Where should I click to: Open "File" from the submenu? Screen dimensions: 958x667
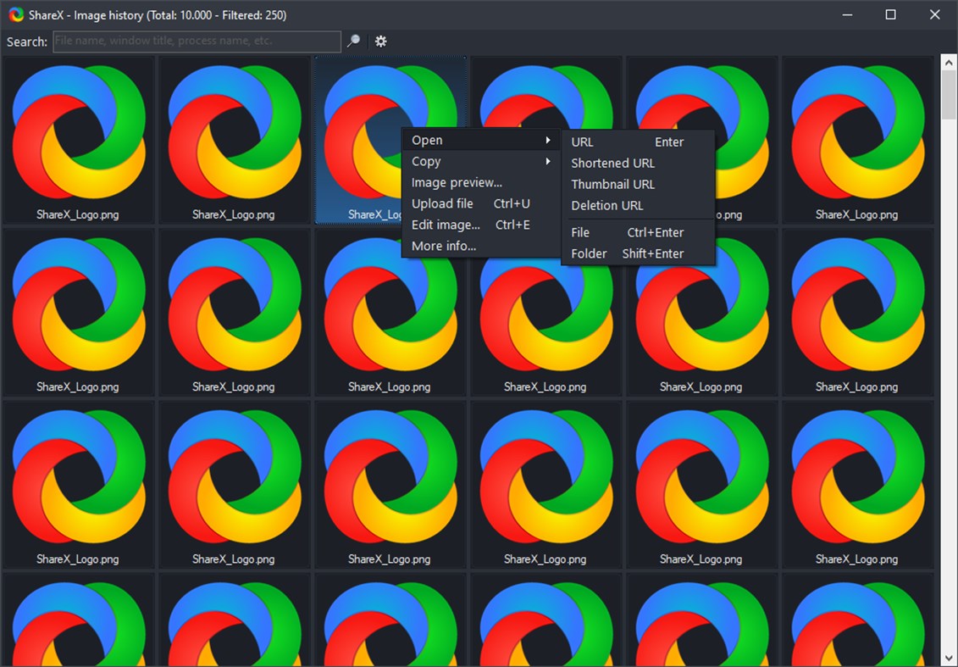pos(580,231)
